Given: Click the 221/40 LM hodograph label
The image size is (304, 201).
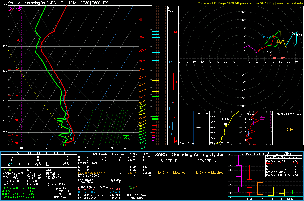Looking at the screenshot, I should tap(269, 37).
